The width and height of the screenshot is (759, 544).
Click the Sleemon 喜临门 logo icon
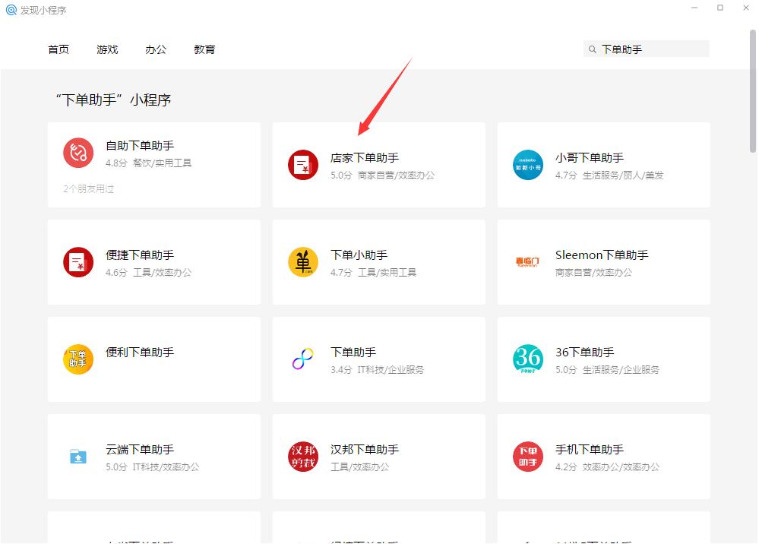click(527, 262)
